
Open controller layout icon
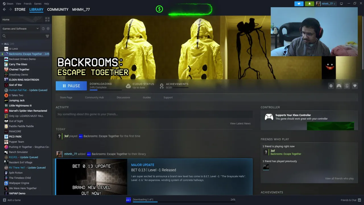(x=339, y=86)
